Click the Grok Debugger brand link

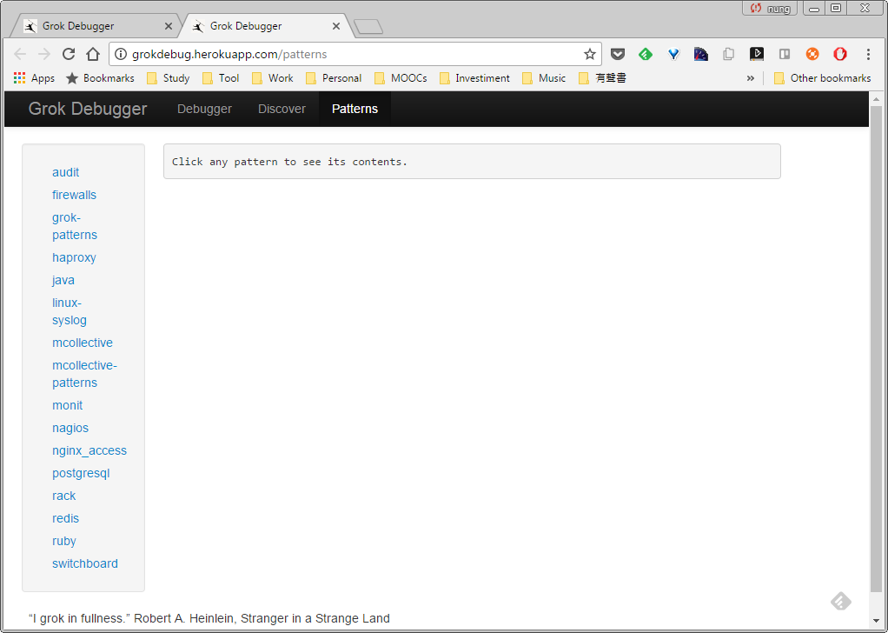(88, 109)
